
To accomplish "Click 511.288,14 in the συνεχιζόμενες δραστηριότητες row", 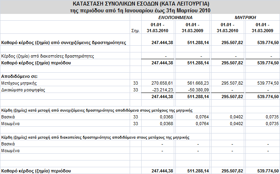I will [198, 43].
